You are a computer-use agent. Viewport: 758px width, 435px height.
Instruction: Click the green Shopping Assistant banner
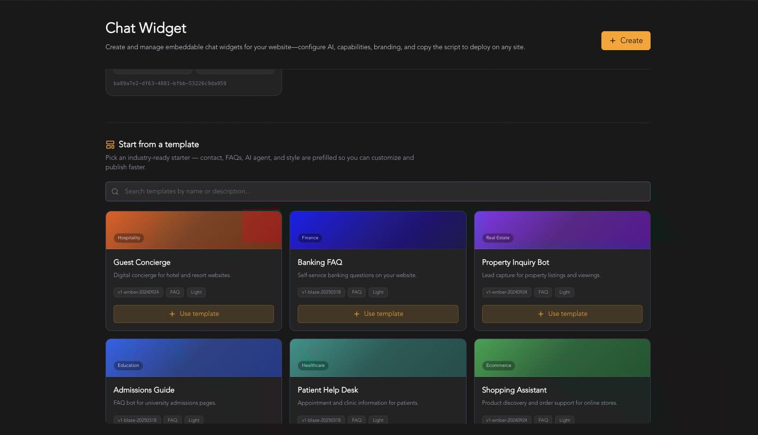pos(562,358)
